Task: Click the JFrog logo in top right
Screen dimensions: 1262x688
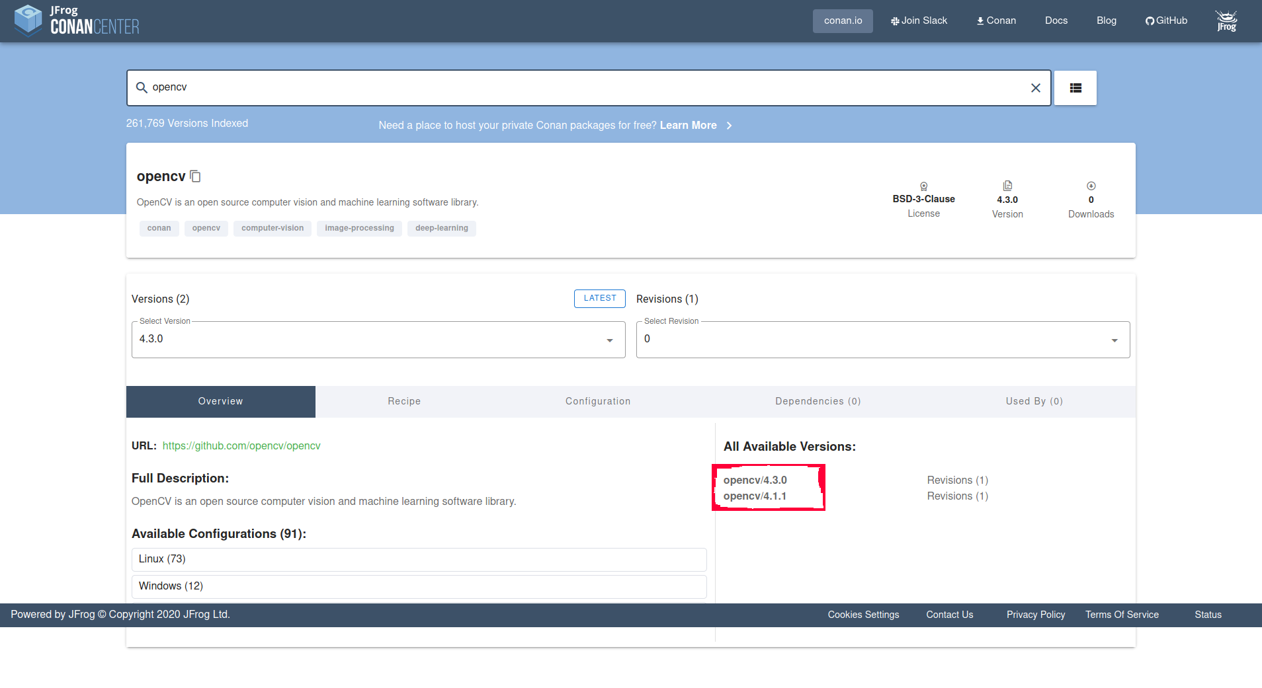Action: pos(1226,20)
